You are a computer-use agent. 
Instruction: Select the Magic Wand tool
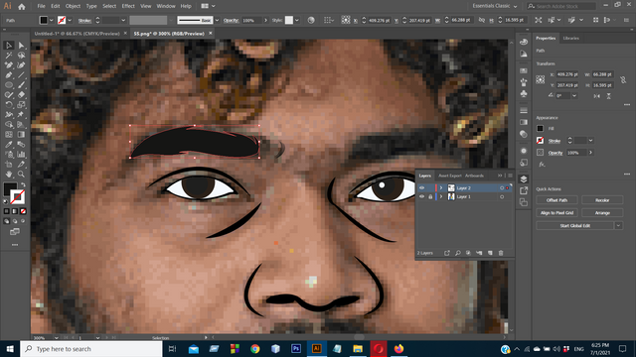coord(9,56)
